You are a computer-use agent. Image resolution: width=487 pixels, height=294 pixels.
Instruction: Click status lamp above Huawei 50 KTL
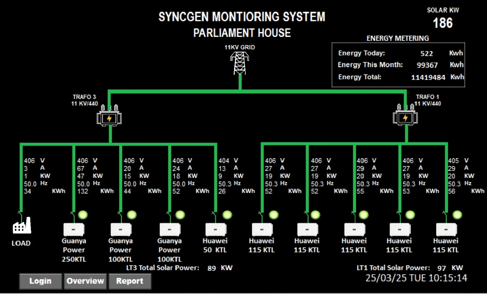coord(227,215)
